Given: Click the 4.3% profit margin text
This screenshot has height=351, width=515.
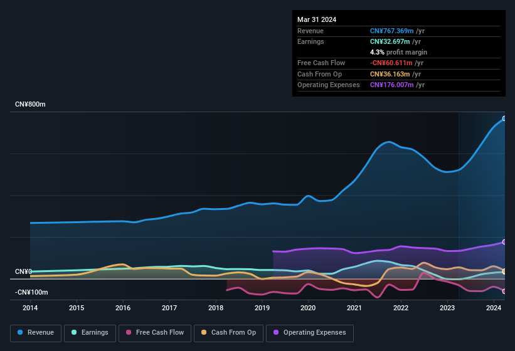Looking at the screenshot, I should (398, 52).
